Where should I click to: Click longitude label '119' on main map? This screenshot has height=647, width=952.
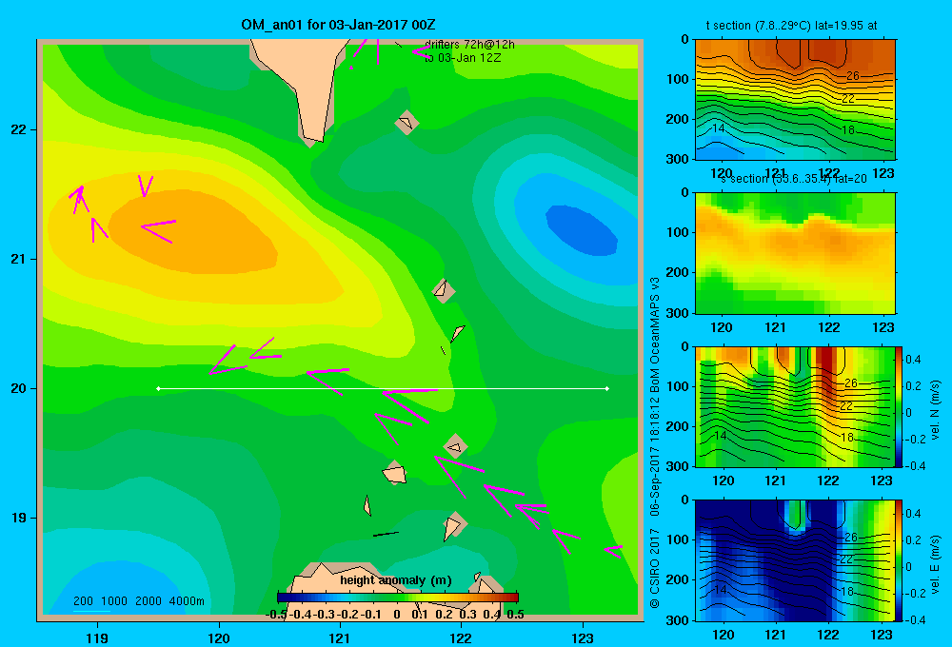coord(97,637)
